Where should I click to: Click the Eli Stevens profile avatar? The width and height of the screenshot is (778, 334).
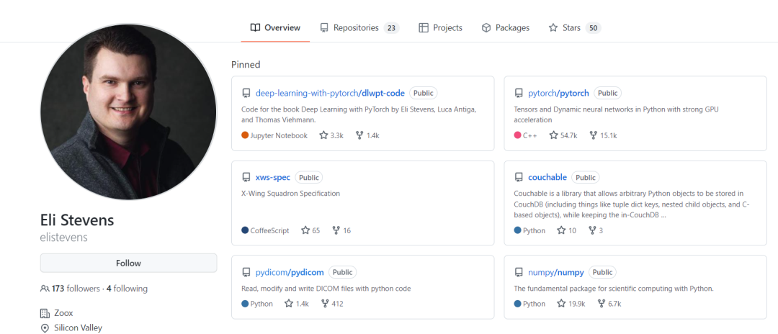pyautogui.click(x=128, y=112)
